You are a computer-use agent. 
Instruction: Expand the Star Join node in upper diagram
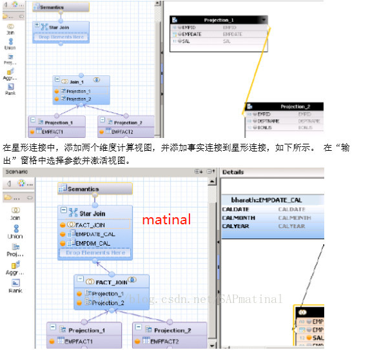[37, 24]
